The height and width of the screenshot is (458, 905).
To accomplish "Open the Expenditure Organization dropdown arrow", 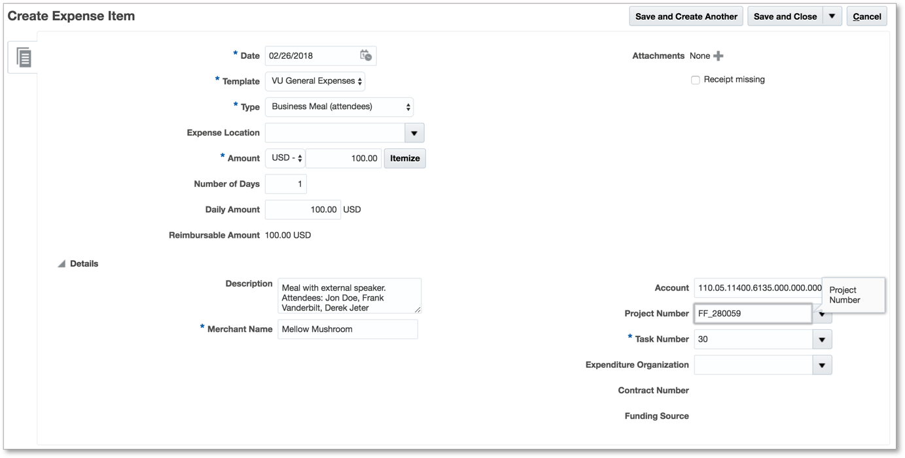I will (x=822, y=365).
